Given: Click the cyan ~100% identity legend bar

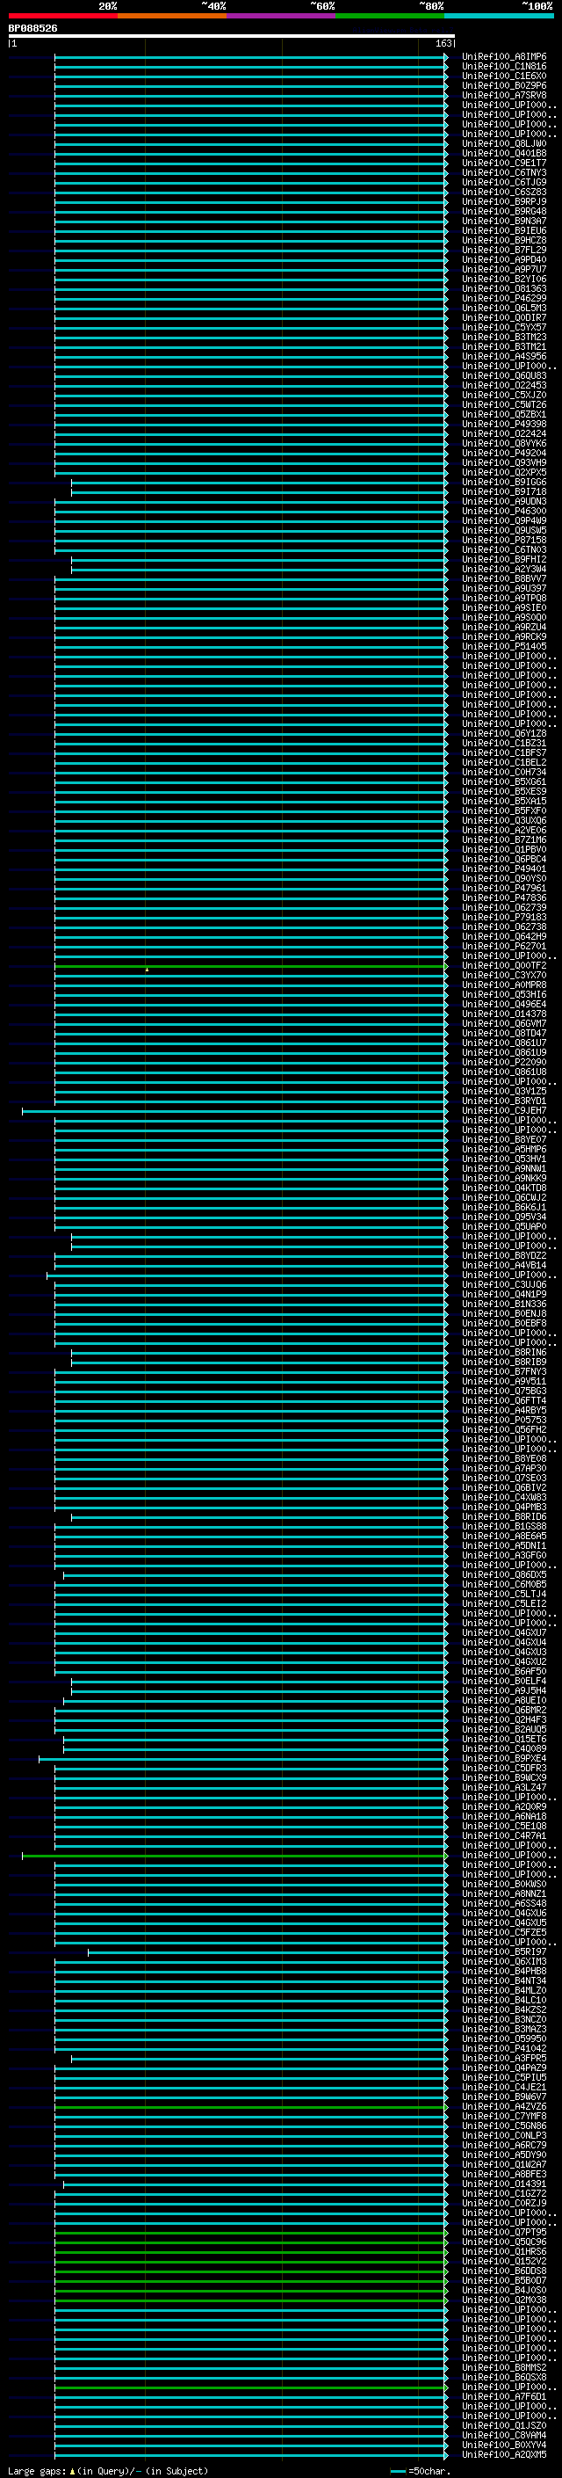Looking at the screenshot, I should click(x=498, y=16).
